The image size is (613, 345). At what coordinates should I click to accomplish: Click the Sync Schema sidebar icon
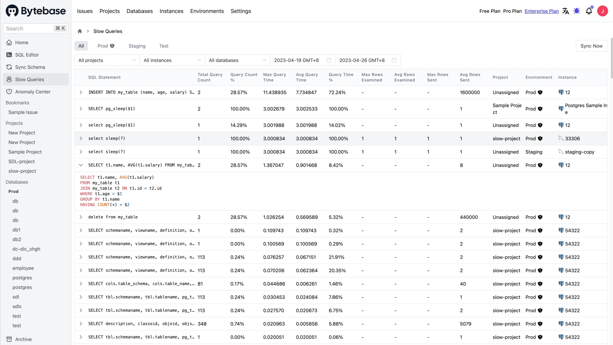pos(9,67)
